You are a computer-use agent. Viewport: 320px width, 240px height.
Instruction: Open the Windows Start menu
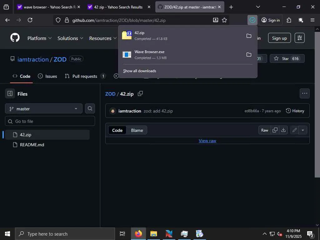coord(7,234)
